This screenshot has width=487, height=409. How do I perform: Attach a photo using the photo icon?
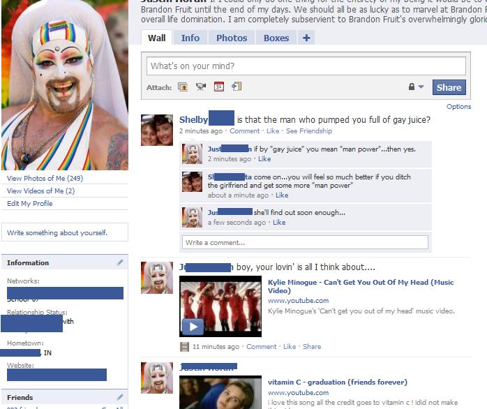tap(183, 87)
